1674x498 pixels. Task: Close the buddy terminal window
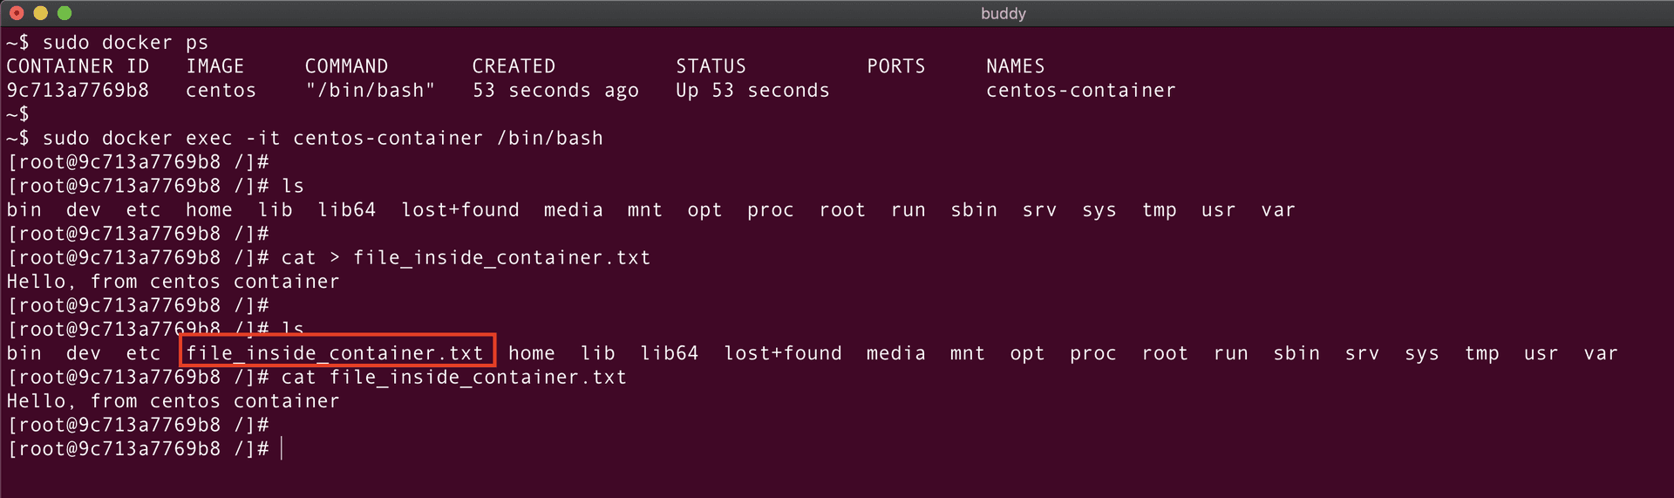click(x=17, y=13)
